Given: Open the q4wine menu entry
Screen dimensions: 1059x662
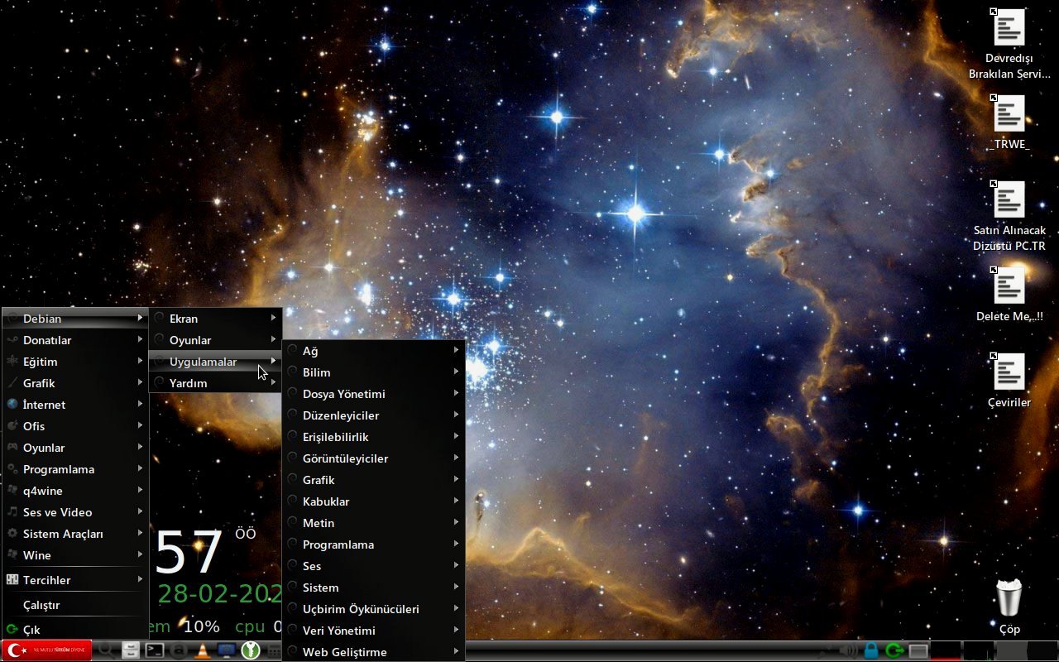Looking at the screenshot, I should [75, 491].
